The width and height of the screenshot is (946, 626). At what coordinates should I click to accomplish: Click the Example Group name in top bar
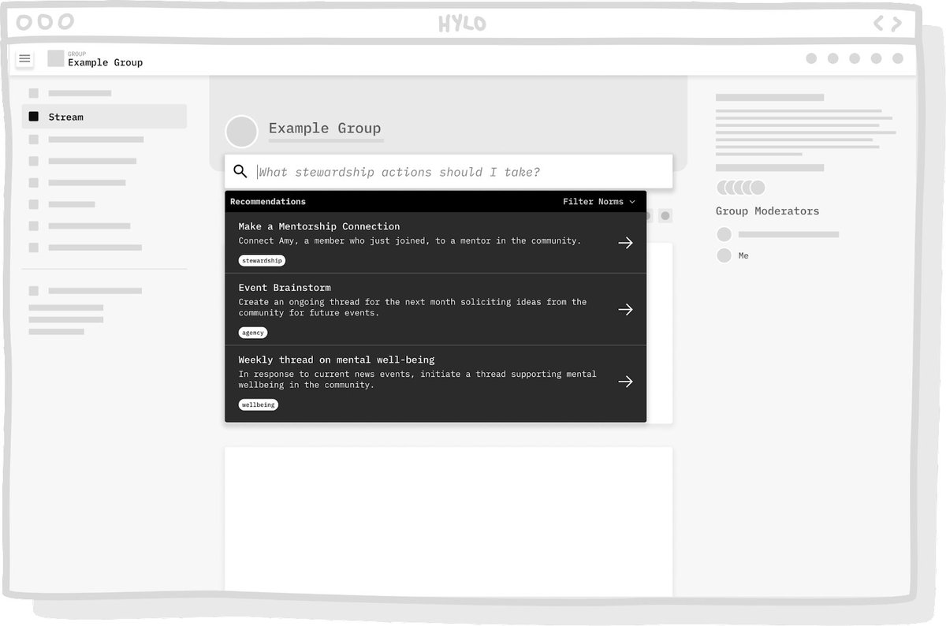(105, 62)
